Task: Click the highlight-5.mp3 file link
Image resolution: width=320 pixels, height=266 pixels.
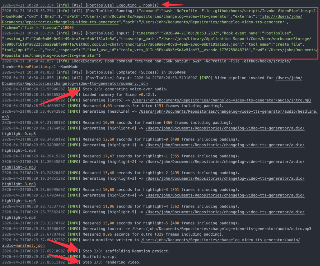Action: coord(19,217)
